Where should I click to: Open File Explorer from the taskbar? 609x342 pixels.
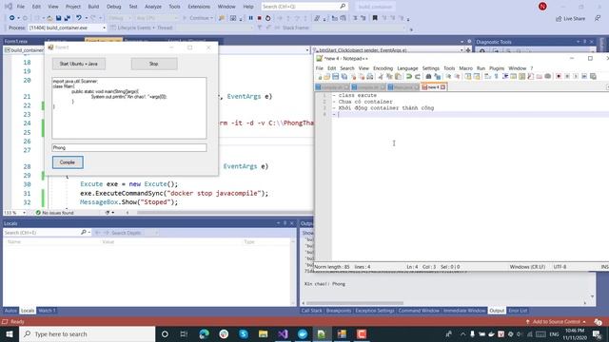pyautogui.click(x=263, y=333)
